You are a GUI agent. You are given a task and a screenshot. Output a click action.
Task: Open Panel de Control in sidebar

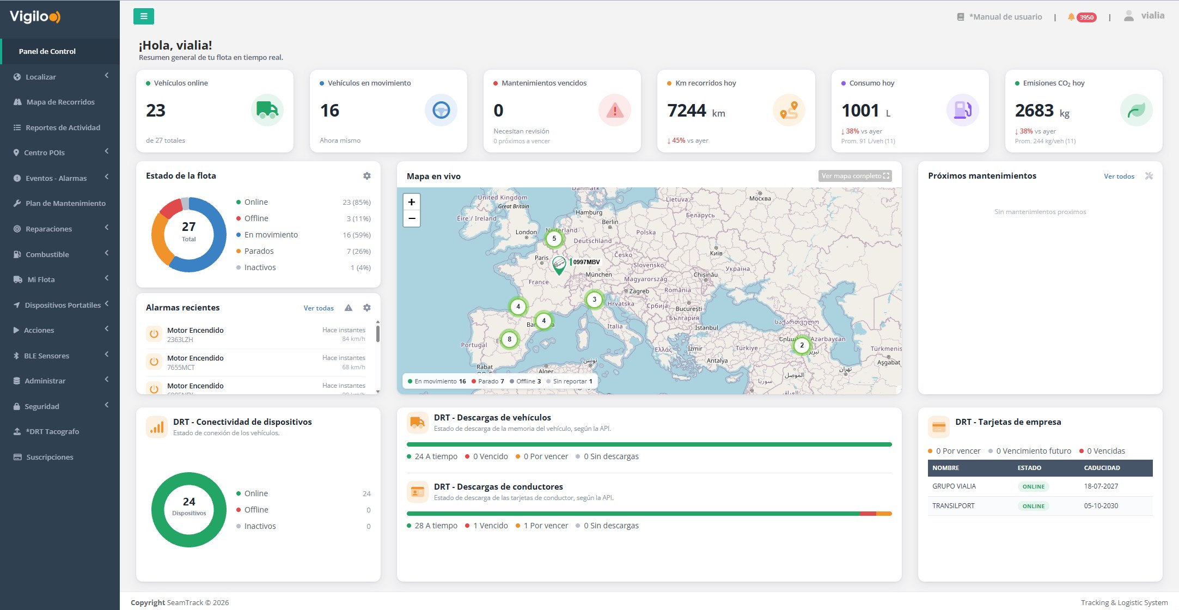pyautogui.click(x=60, y=51)
